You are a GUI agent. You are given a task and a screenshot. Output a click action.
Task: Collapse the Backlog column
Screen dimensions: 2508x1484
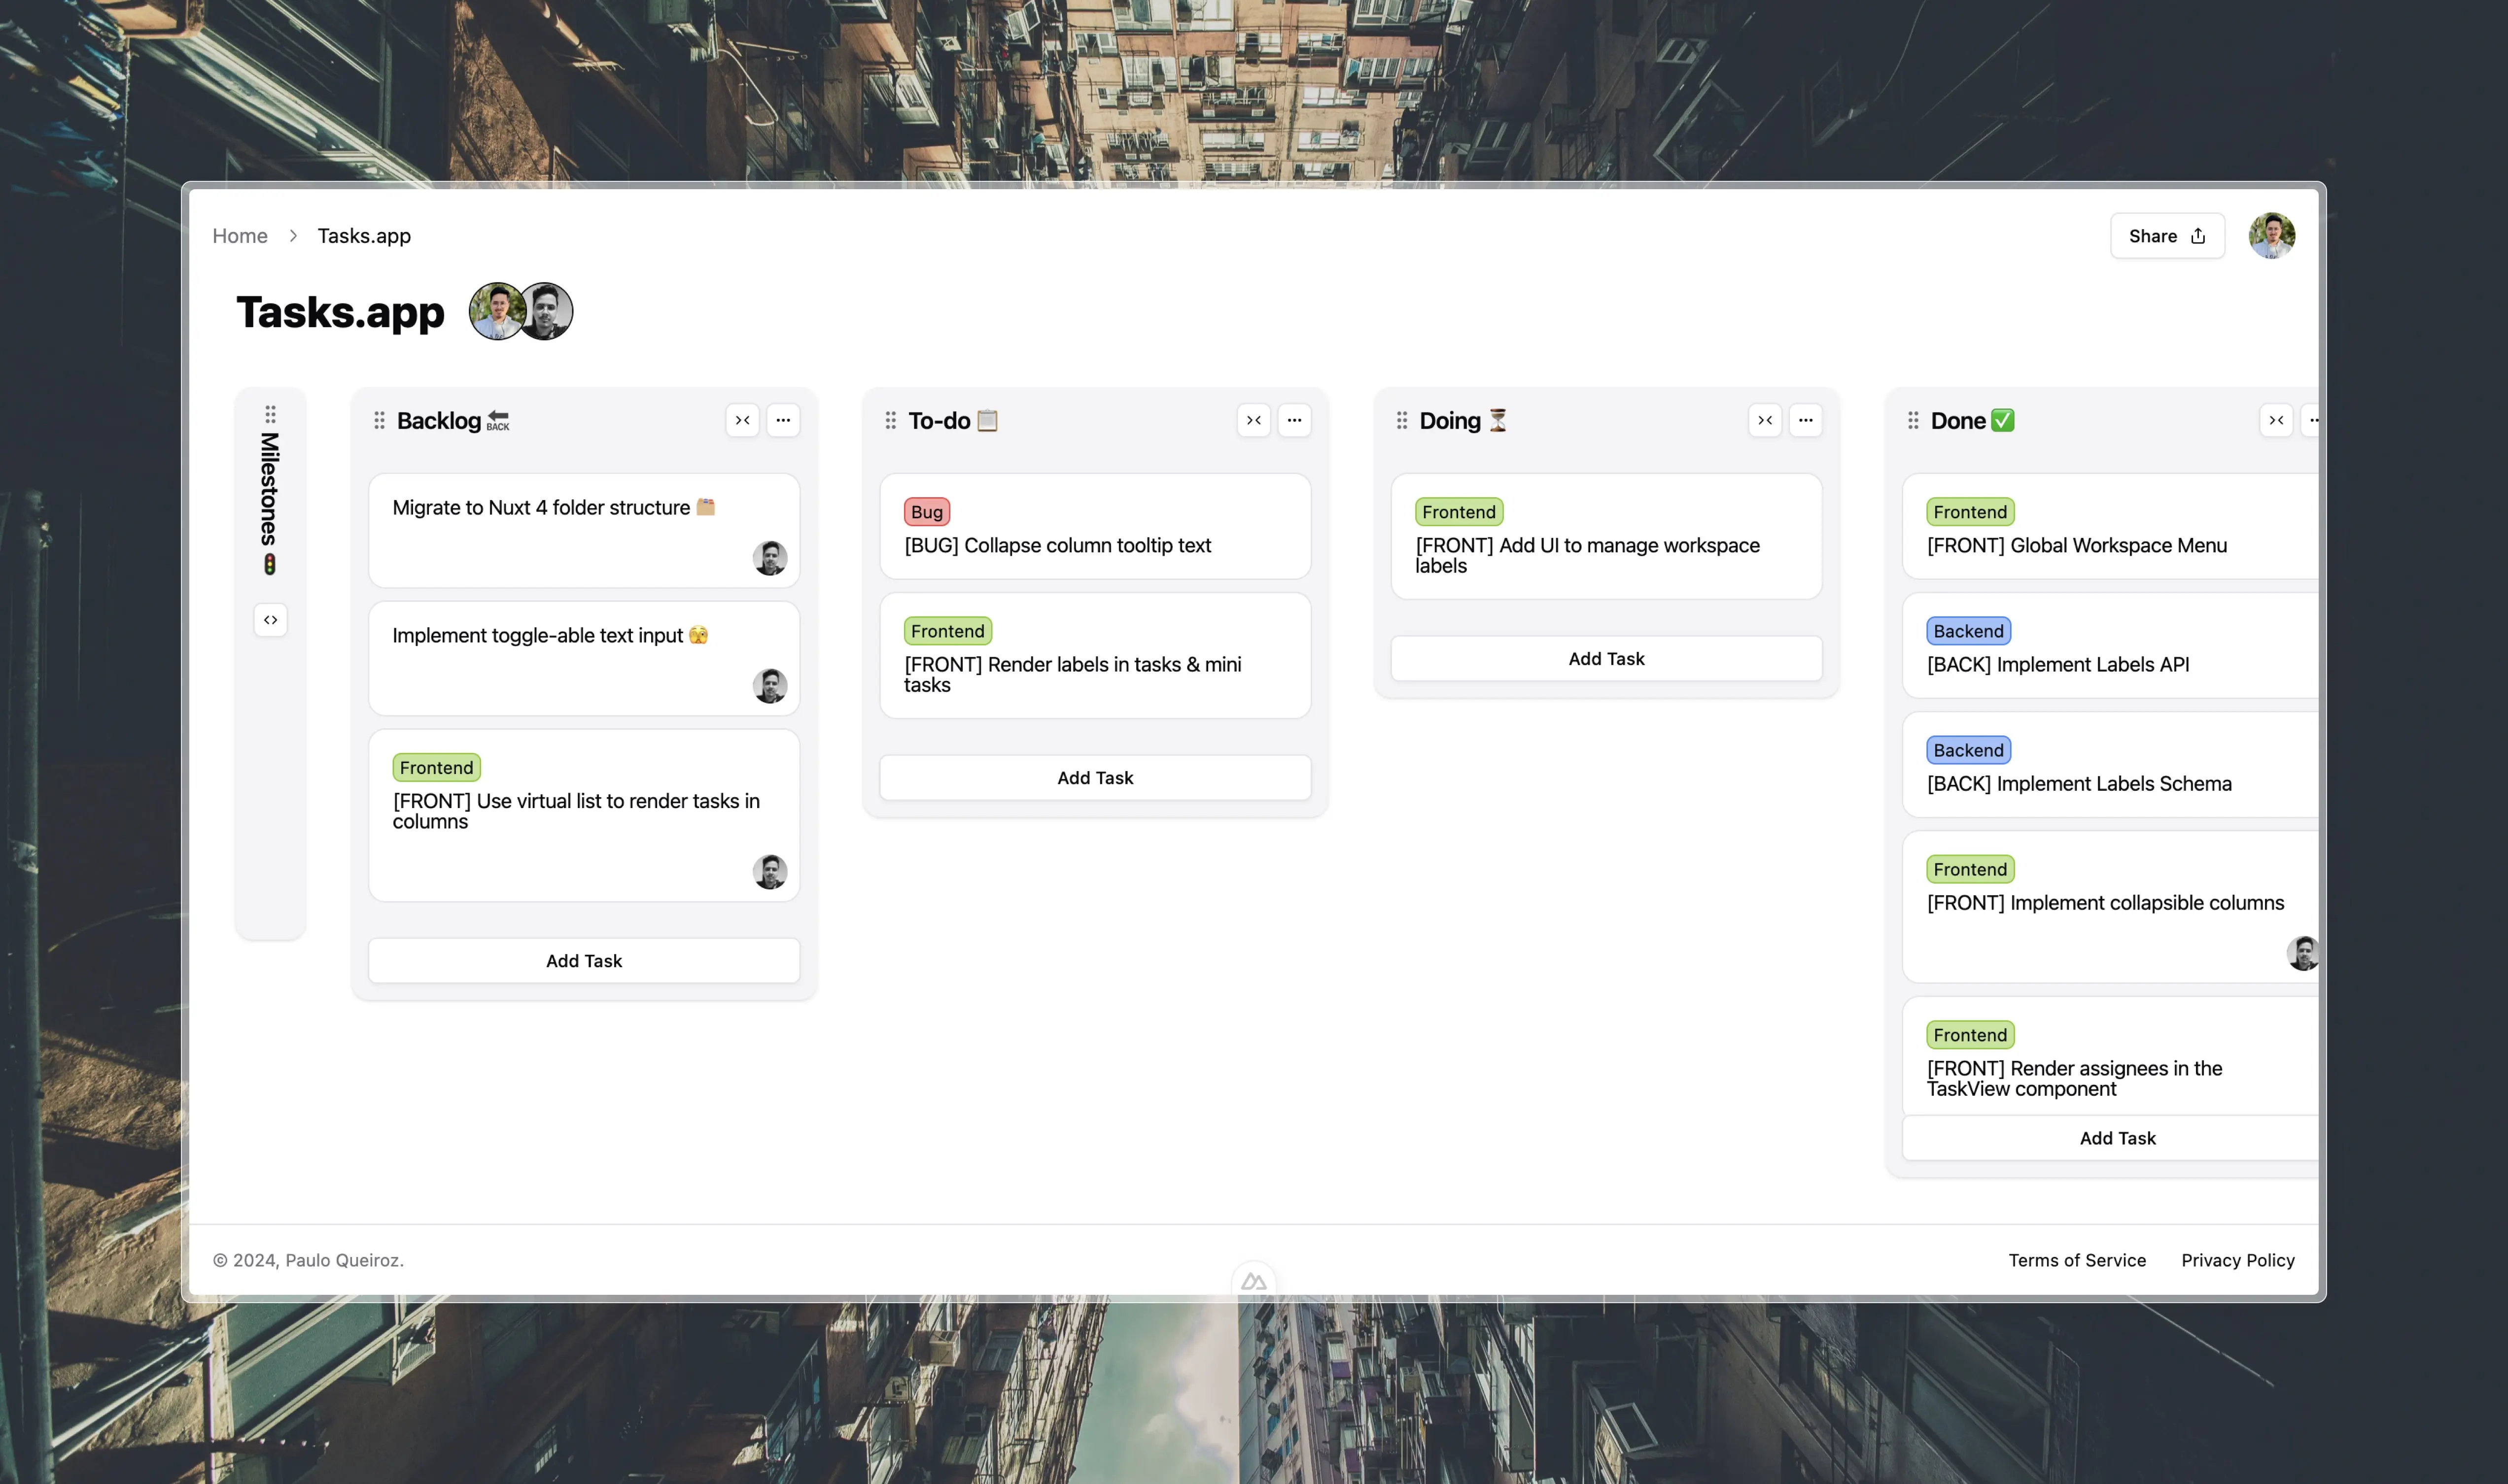pos(741,420)
